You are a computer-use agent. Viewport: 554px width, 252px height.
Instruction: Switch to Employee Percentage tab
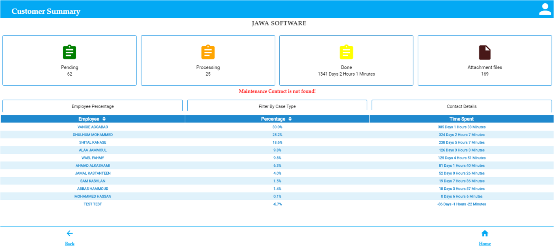click(x=92, y=106)
